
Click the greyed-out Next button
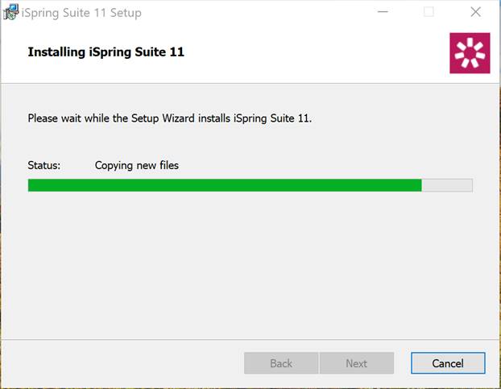[x=357, y=363]
